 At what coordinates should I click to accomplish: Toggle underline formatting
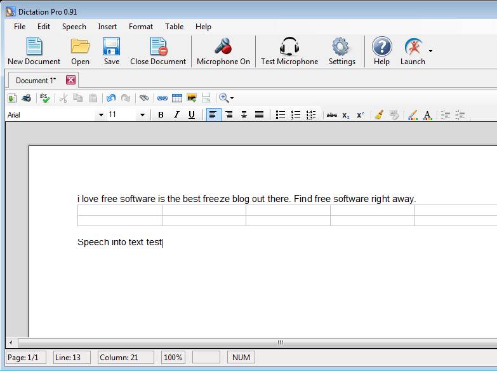click(x=192, y=115)
